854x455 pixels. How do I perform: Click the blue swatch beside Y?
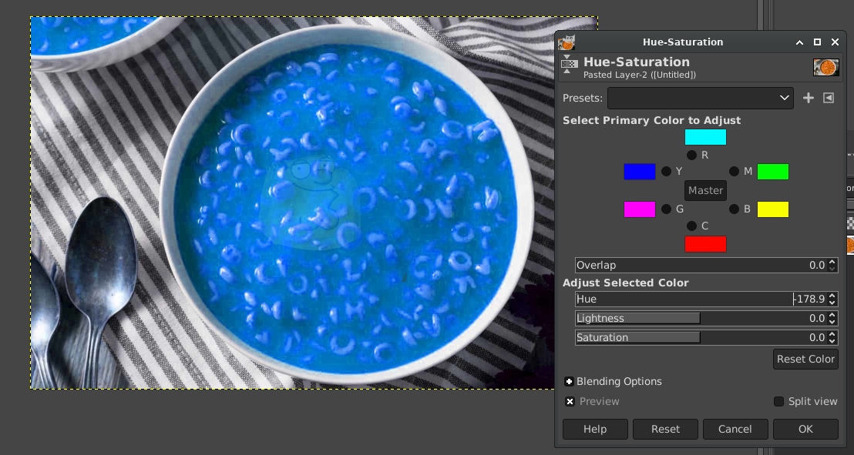640,172
